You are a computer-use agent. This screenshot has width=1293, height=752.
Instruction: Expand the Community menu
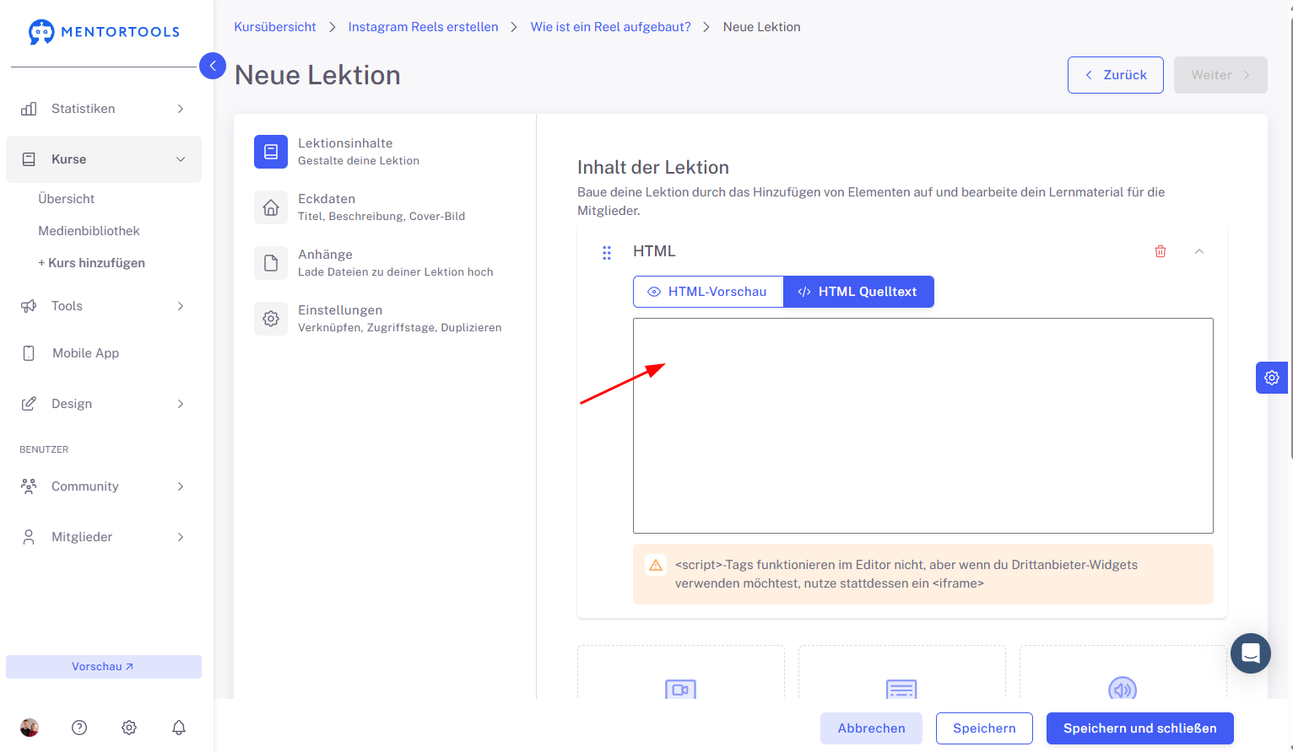tap(104, 486)
